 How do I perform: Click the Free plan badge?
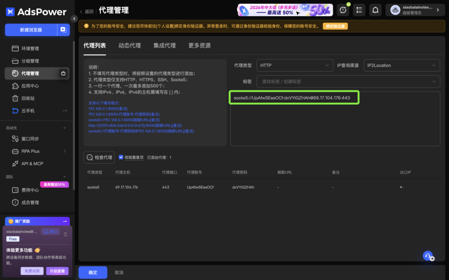13,239
